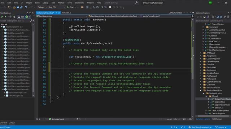Toggle Show All Files in Solution Explorer

(228, 17)
